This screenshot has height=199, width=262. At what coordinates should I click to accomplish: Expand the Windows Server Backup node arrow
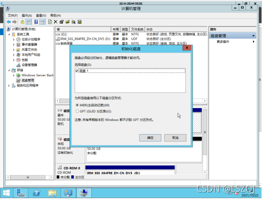[14, 75]
